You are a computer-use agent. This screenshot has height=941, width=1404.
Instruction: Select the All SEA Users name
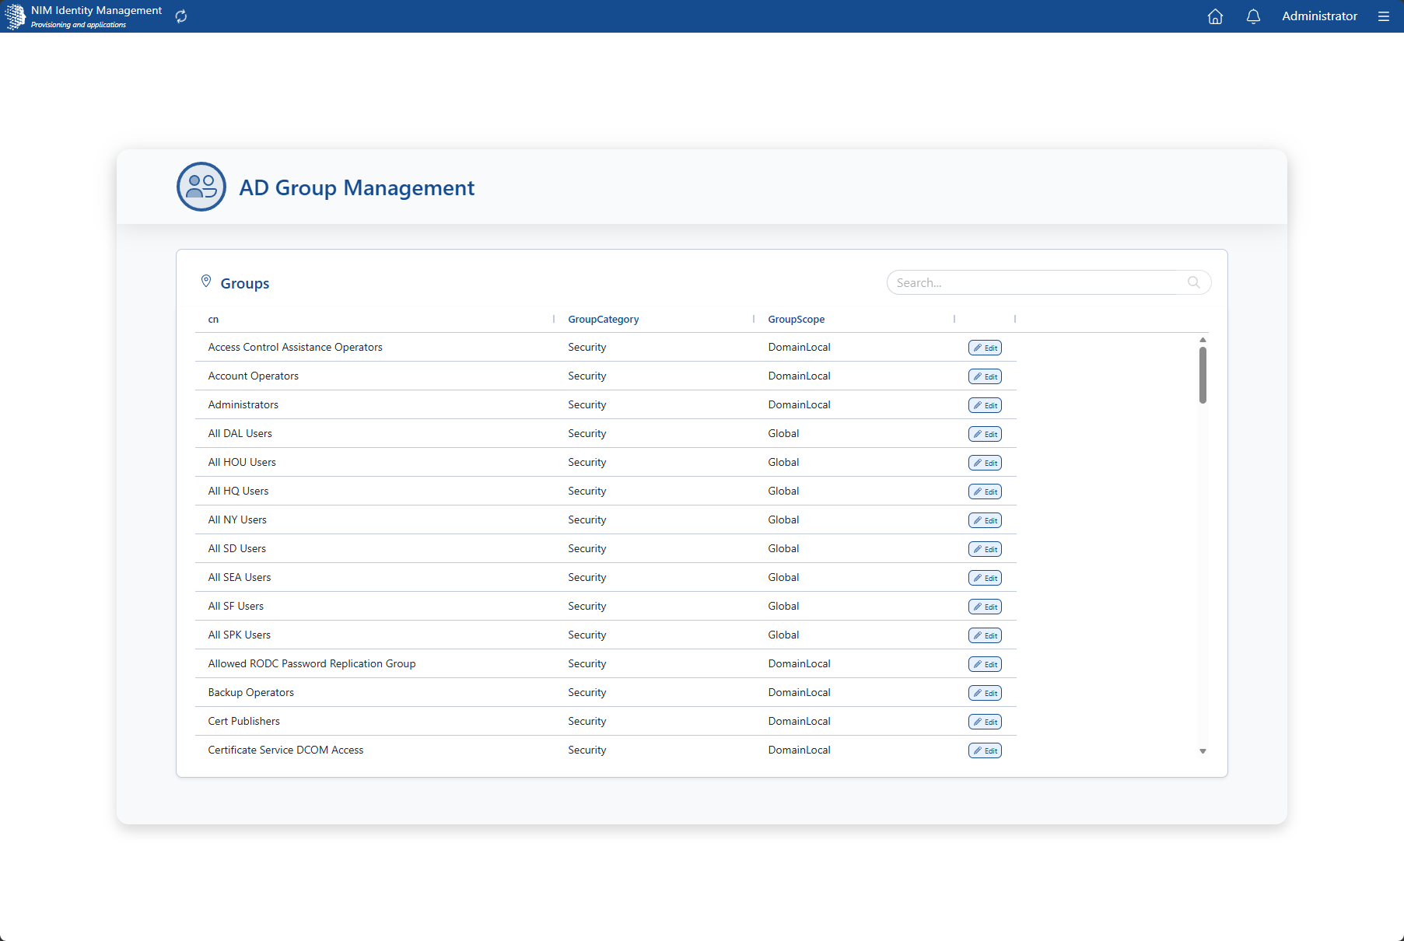[x=240, y=577]
